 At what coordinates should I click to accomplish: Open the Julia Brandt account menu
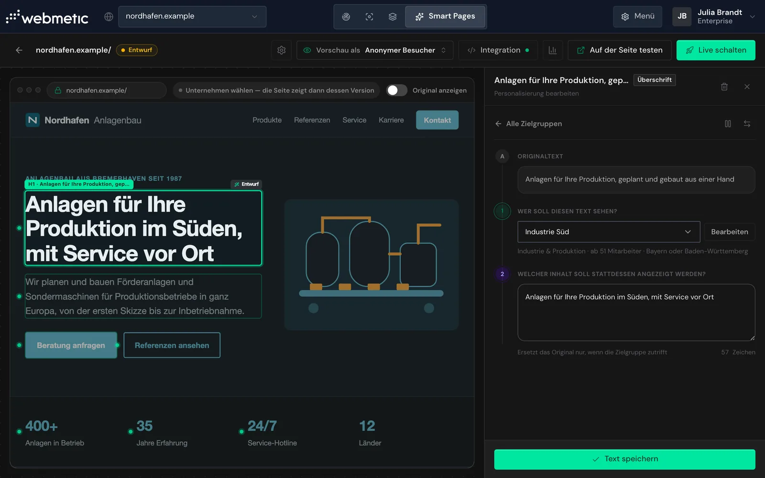[714, 17]
